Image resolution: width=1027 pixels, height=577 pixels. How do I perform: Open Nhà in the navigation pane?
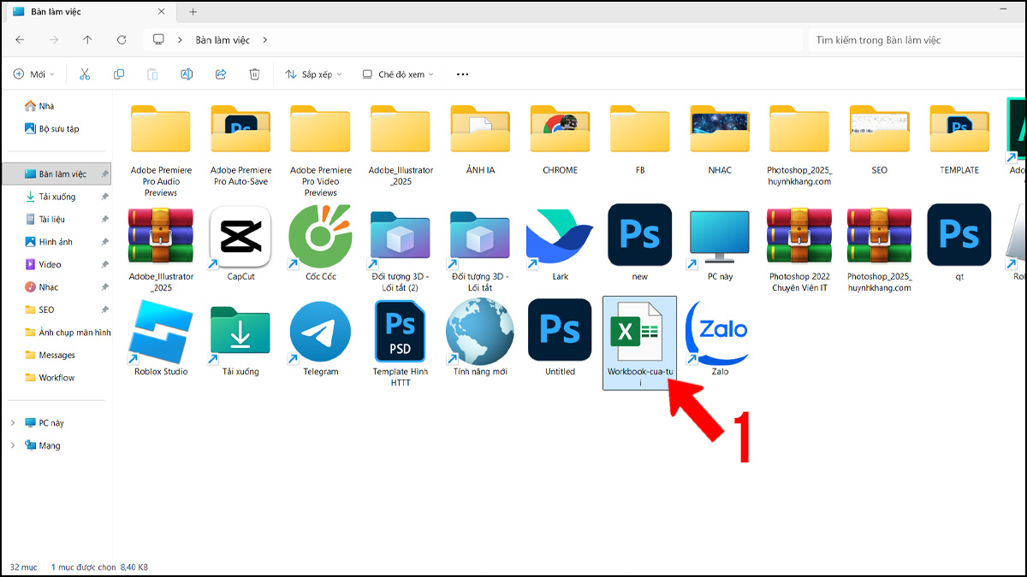[40, 106]
